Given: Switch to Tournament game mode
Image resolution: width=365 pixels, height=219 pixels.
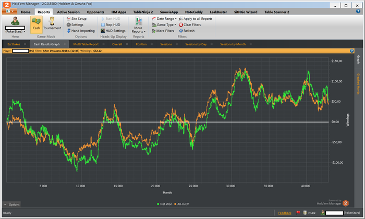Looking at the screenshot, I should pyautogui.click(x=52, y=23).
